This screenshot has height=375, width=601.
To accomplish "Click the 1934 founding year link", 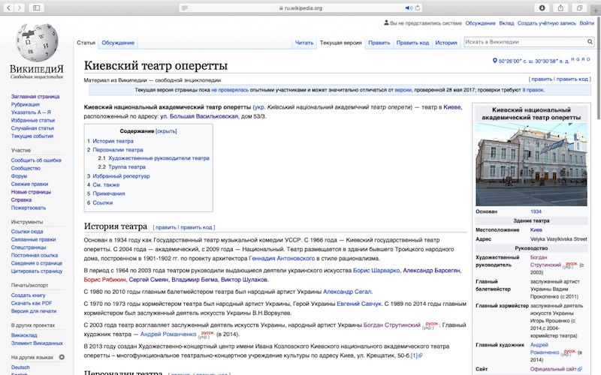I will [536, 211].
